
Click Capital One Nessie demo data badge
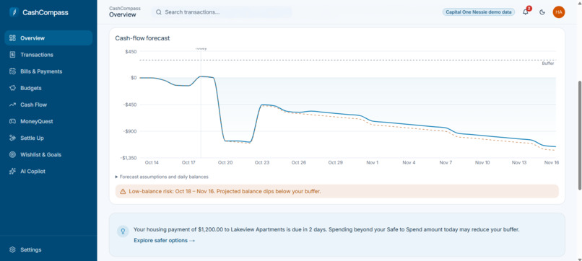coord(479,12)
